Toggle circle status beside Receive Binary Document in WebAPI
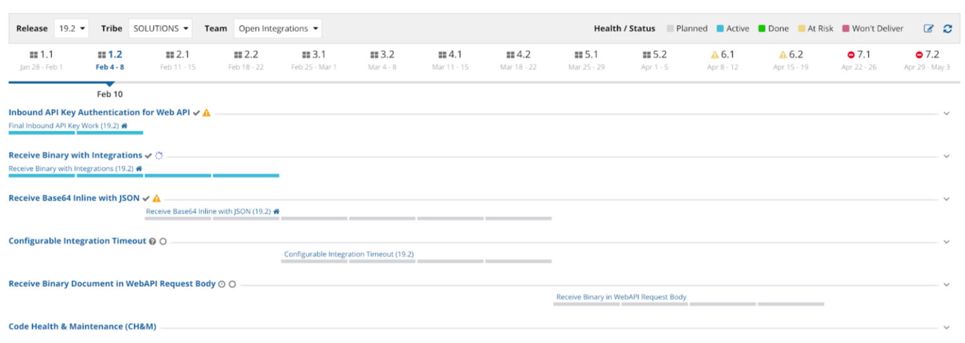The height and width of the screenshot is (343, 965). coord(232,284)
